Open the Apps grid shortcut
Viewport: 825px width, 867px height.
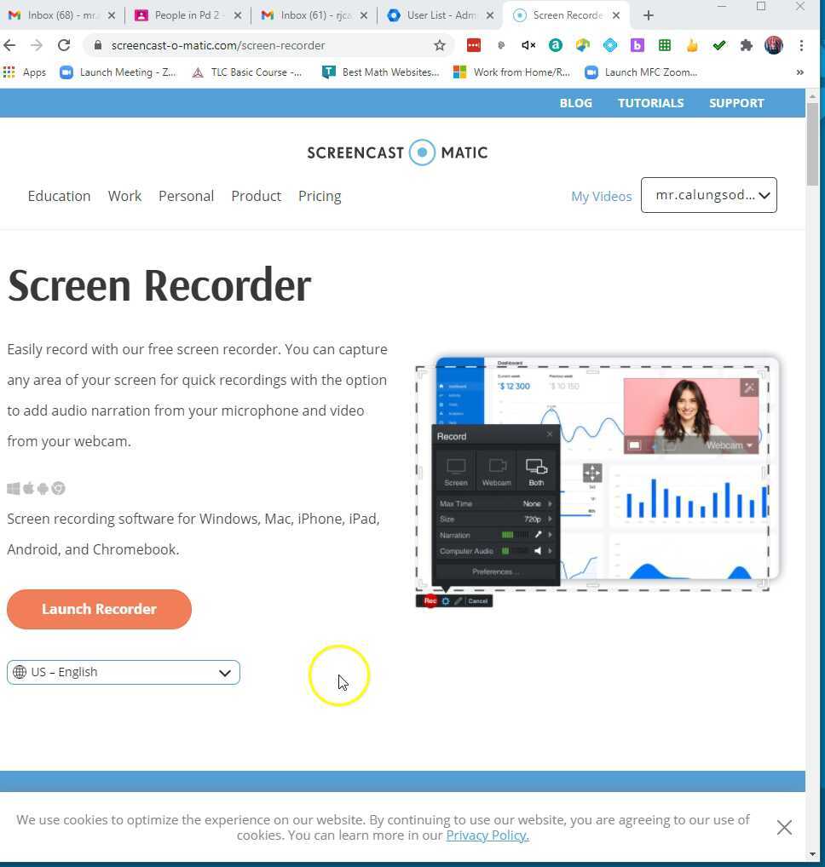tap(25, 72)
